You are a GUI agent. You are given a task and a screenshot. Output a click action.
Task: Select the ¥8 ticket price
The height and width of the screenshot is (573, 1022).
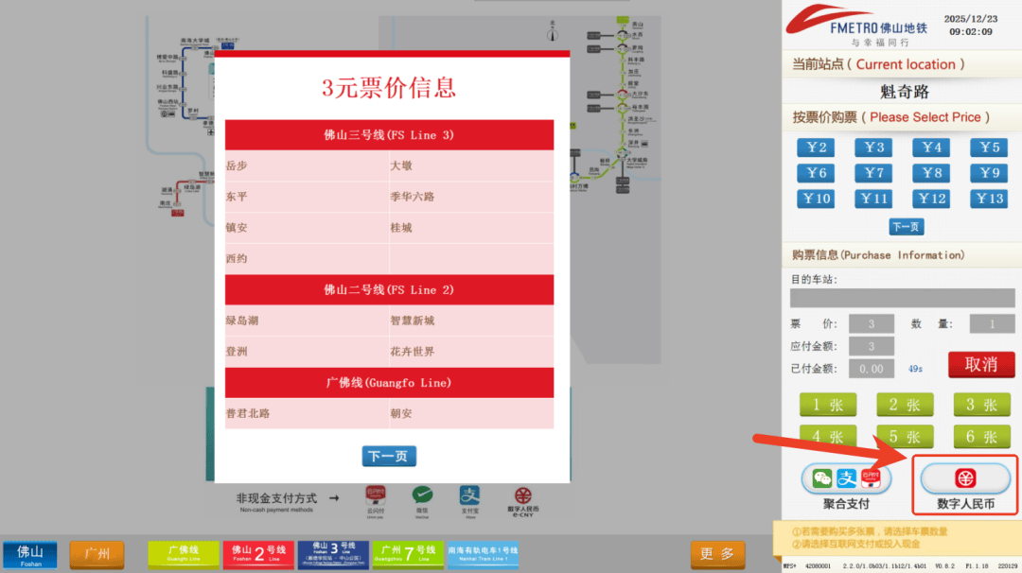pyautogui.click(x=931, y=173)
